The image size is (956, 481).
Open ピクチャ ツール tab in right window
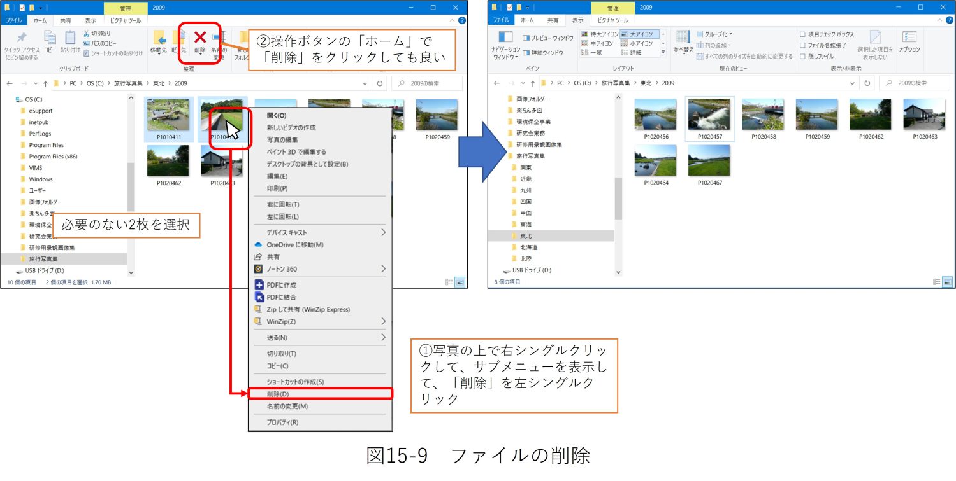click(612, 20)
